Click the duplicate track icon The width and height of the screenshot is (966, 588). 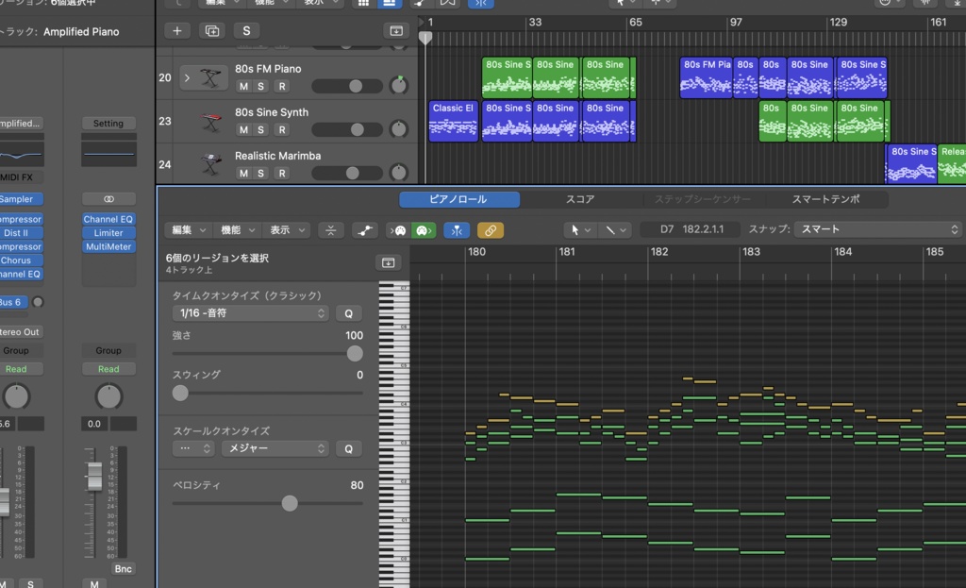pos(212,31)
